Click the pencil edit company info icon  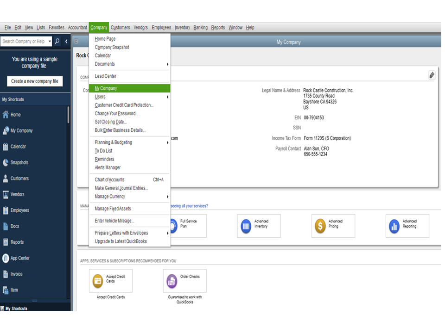click(x=432, y=75)
